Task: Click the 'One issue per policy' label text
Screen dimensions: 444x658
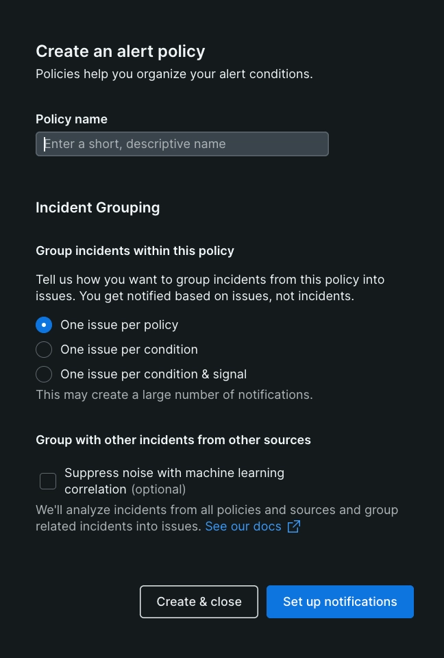Action: pos(119,325)
